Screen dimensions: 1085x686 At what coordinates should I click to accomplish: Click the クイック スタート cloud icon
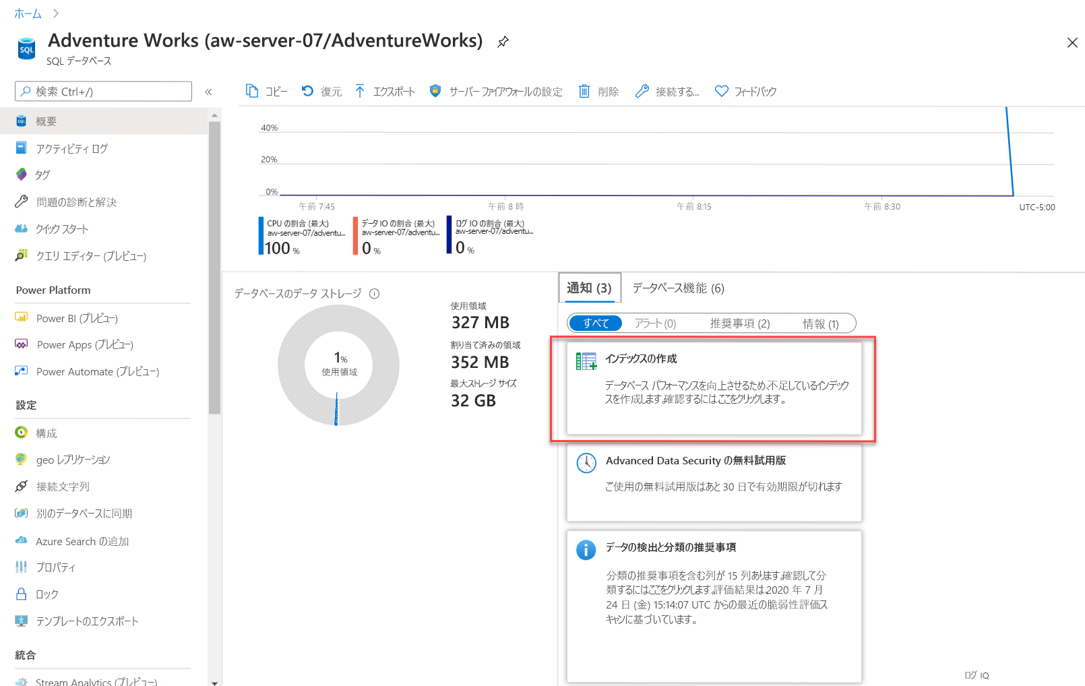[22, 228]
